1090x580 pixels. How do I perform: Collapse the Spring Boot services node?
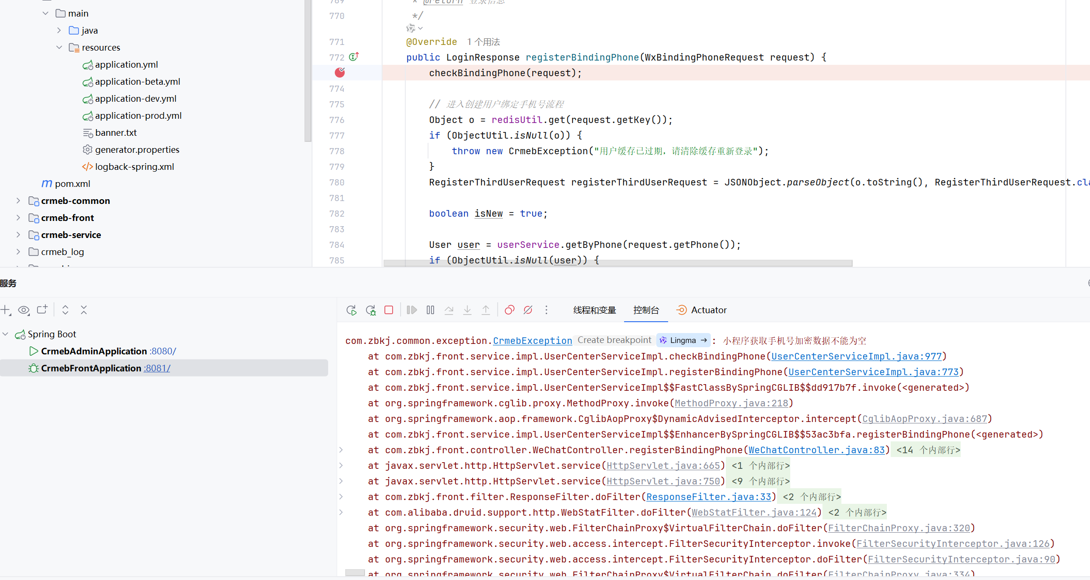(x=5, y=334)
